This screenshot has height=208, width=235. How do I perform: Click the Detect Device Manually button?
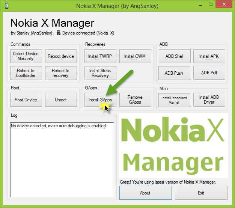(x=26, y=56)
